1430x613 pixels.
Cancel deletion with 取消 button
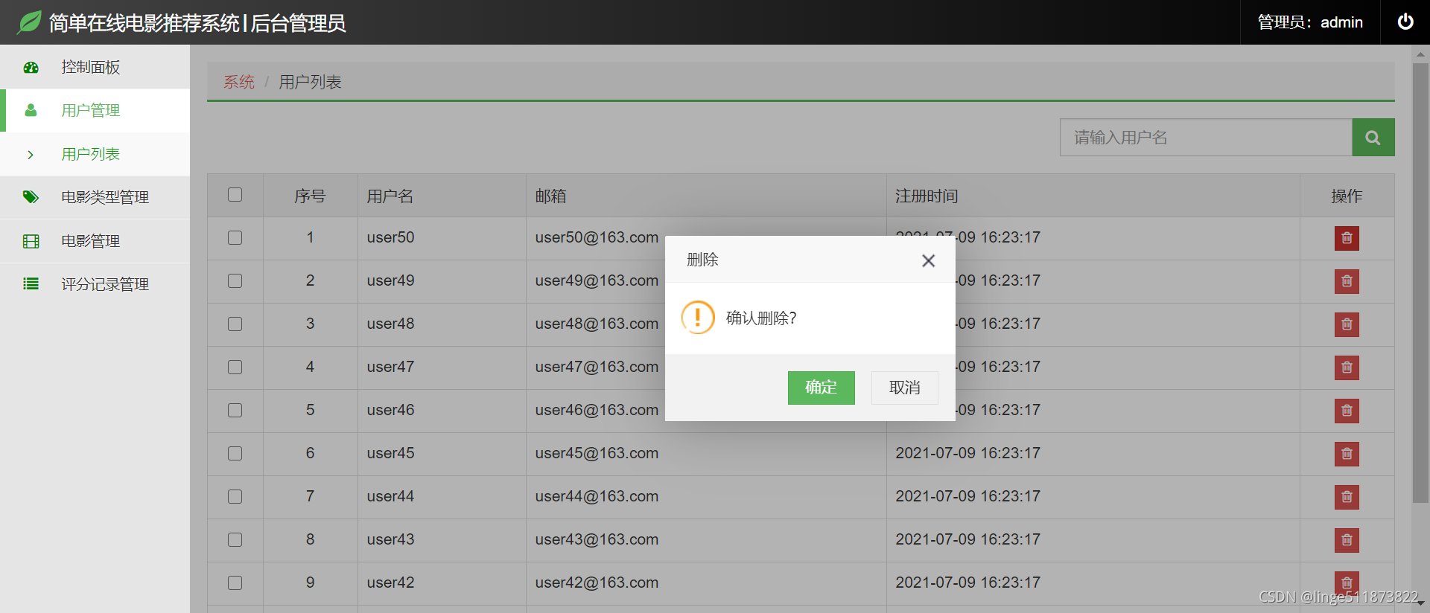tap(905, 388)
